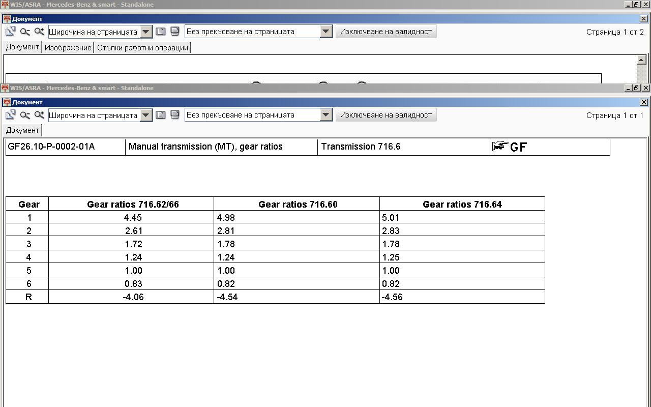Click the -4.54 reverse ratio value
This screenshot has width=651, height=407.
pos(227,297)
